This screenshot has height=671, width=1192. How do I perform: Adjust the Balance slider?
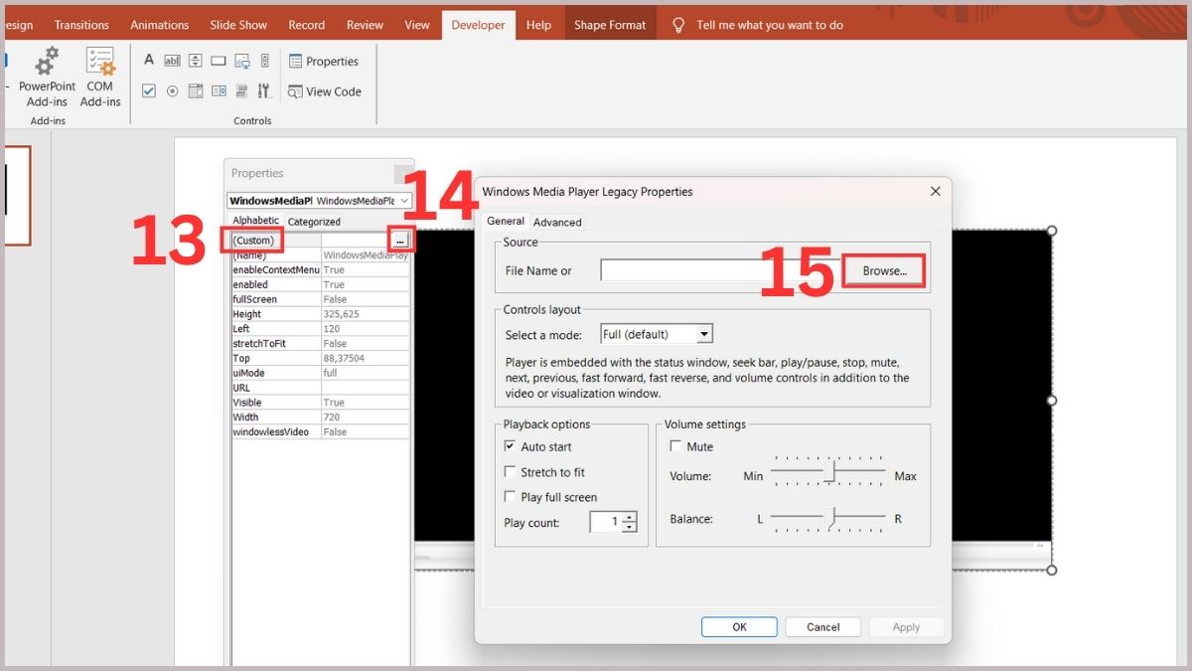click(832, 516)
